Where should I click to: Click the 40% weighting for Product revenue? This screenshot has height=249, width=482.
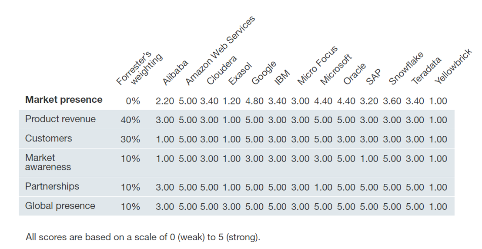coord(131,120)
